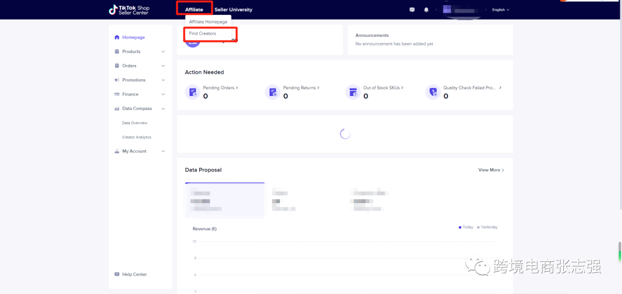
Task: Click the Pending Orders icon
Action: coord(192,92)
